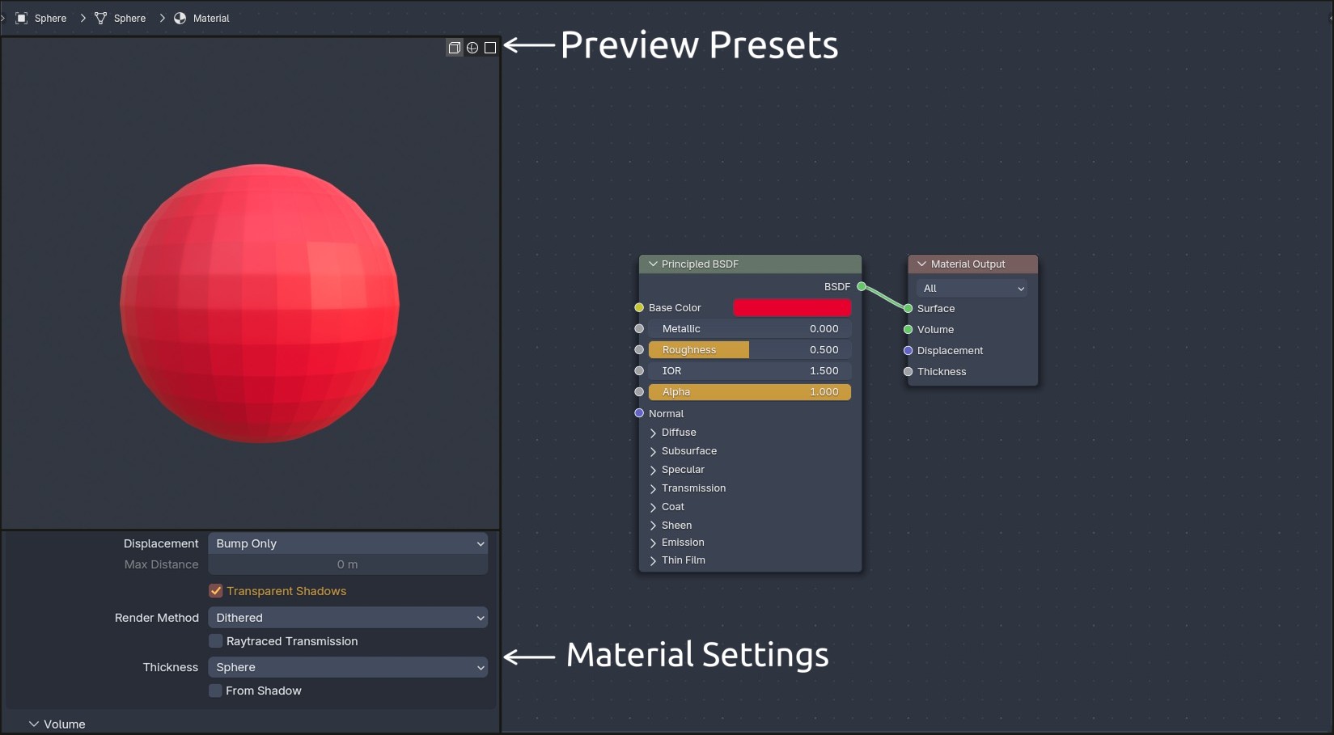
Task: Expand the Specular panel
Action: coord(653,470)
